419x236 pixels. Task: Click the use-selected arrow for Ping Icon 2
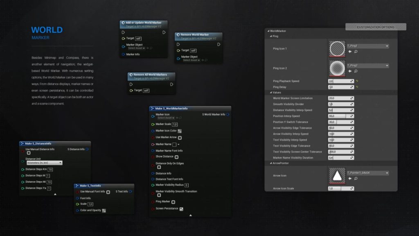point(350,71)
